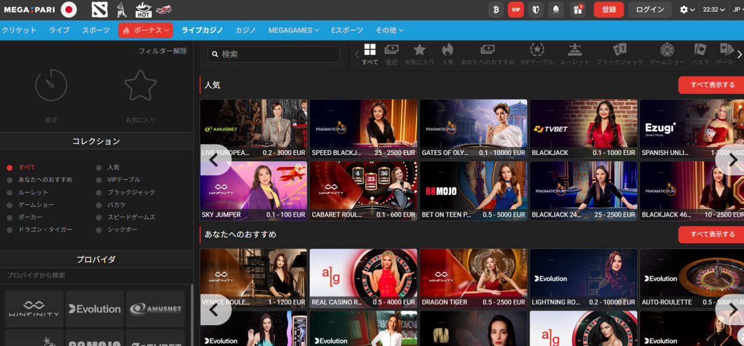Open the JP language dropdown
744x346 pixels.
point(738,9)
